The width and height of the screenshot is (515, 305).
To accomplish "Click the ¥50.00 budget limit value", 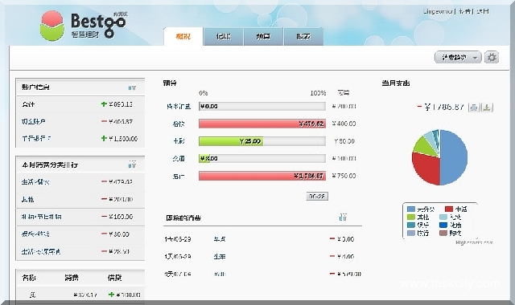I will tap(344, 141).
